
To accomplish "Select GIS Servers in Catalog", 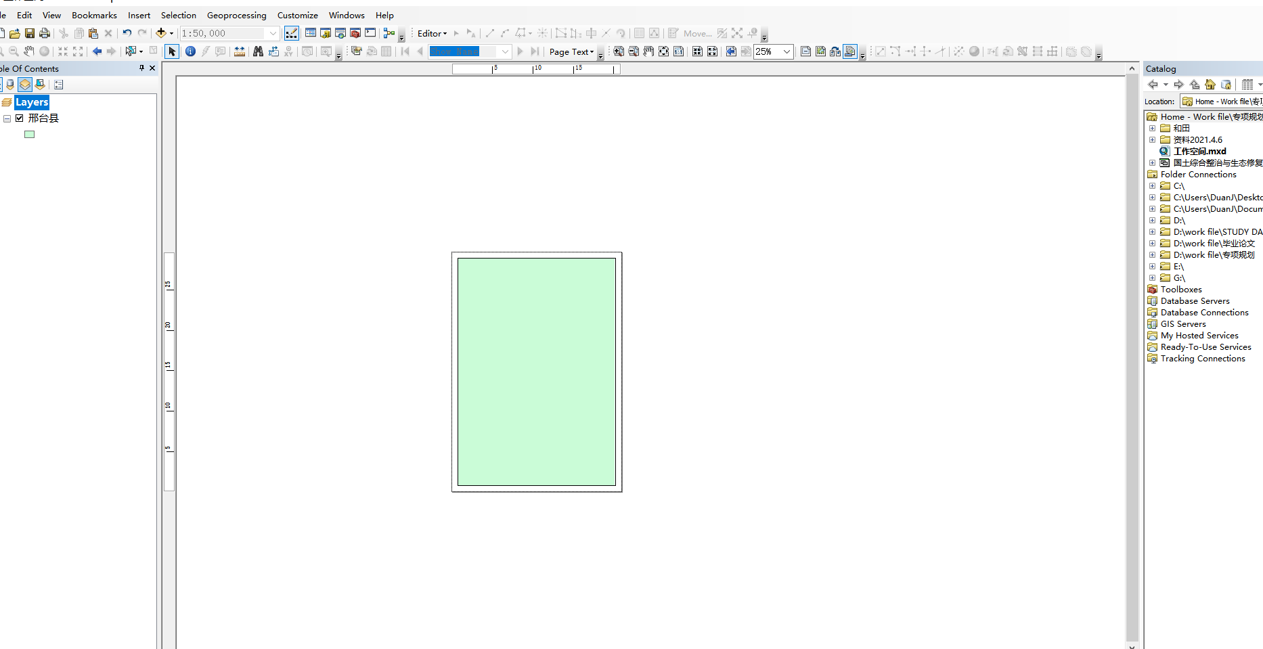I will click(1183, 323).
